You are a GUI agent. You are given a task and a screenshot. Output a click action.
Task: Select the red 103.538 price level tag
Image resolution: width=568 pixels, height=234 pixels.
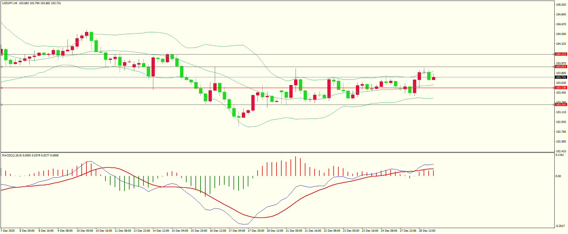coord(561,88)
